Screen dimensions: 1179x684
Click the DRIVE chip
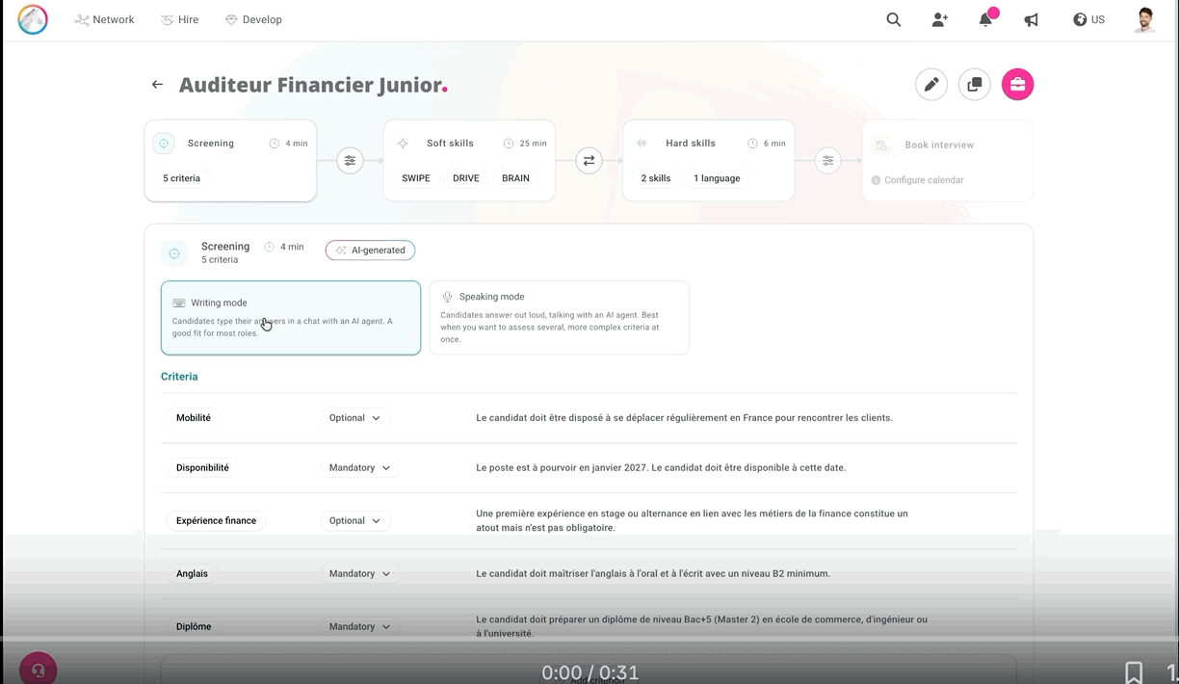click(466, 178)
